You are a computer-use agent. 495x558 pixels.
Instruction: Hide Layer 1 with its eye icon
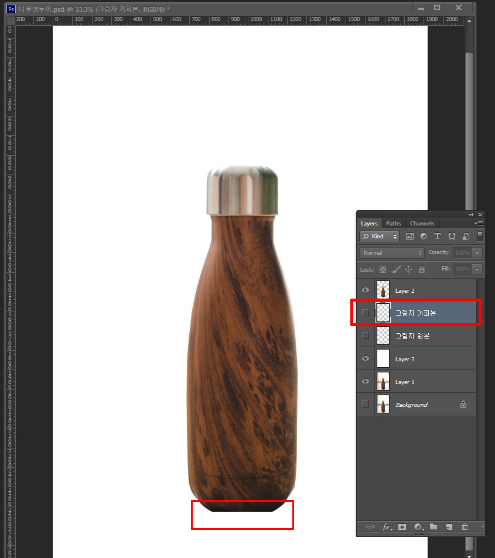coord(366,381)
